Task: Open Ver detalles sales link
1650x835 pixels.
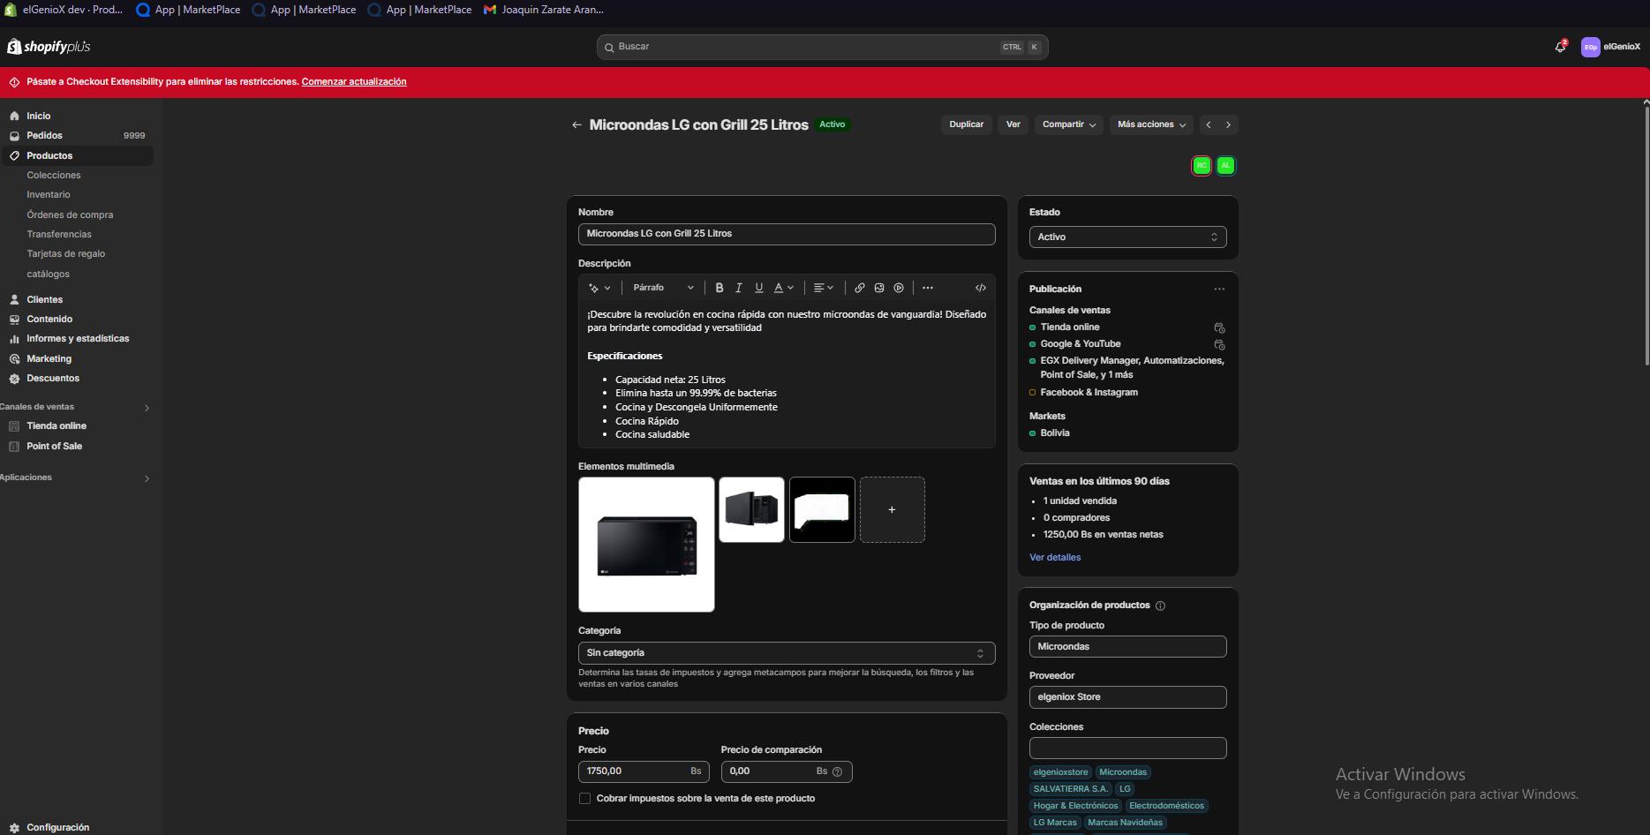Action: pyautogui.click(x=1055, y=558)
